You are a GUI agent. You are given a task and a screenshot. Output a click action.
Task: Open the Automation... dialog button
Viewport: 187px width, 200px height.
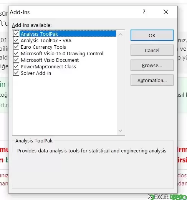pos(152,80)
